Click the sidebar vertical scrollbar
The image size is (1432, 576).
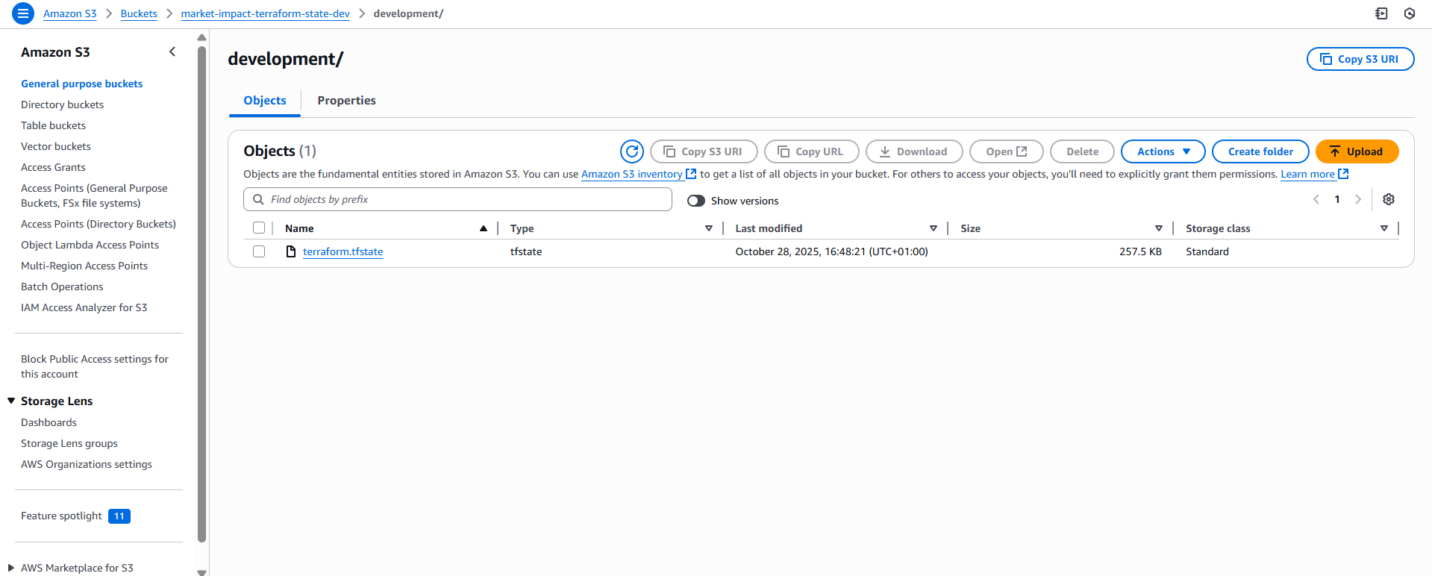201,295
